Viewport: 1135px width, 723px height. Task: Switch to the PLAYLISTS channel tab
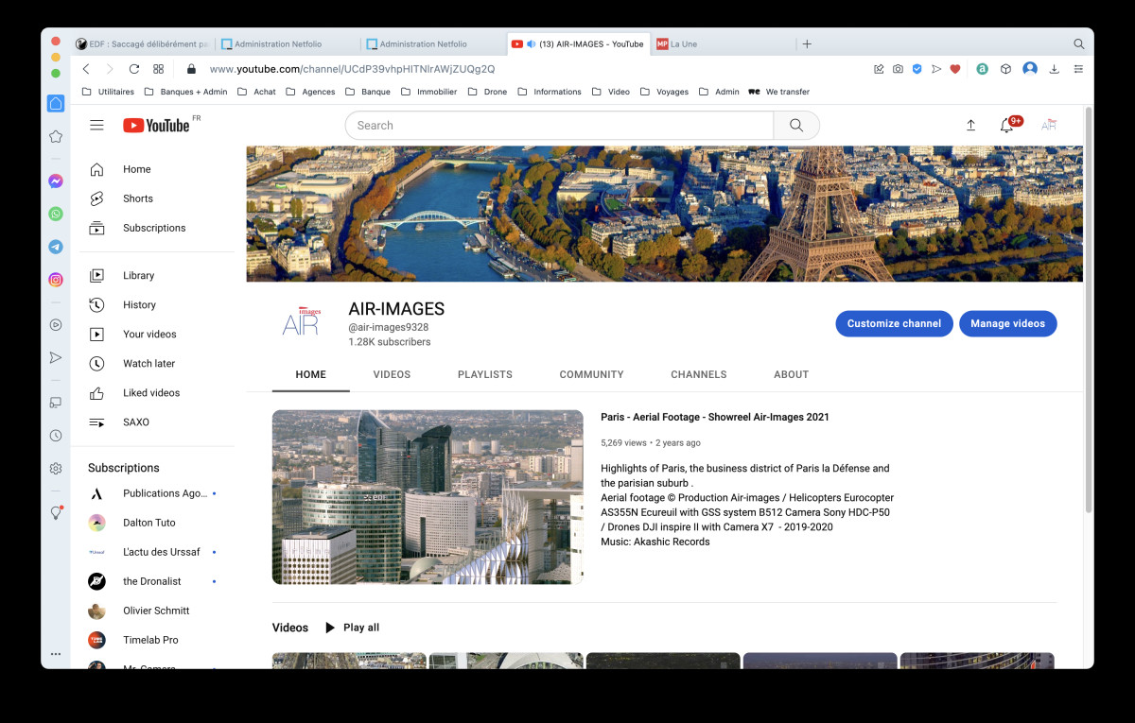pos(484,374)
